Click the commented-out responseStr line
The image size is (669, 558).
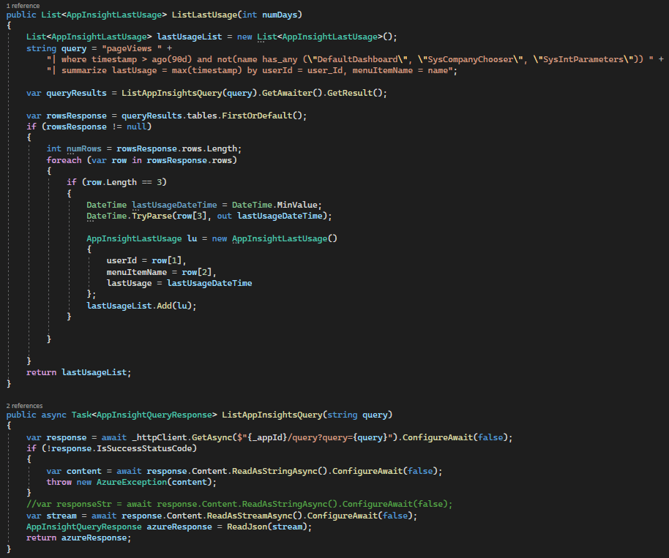(x=239, y=505)
